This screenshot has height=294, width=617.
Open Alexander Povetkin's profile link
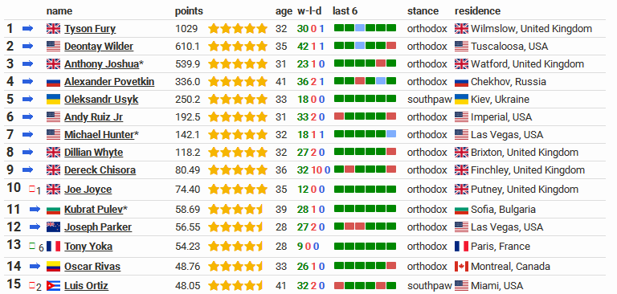pyautogui.click(x=109, y=82)
